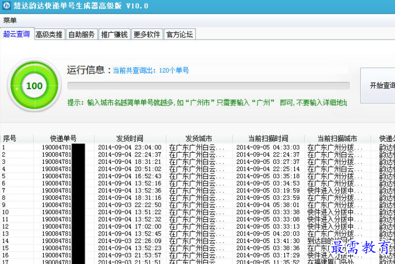Select ship time 2014-09-04 20:51:02

[130, 169]
